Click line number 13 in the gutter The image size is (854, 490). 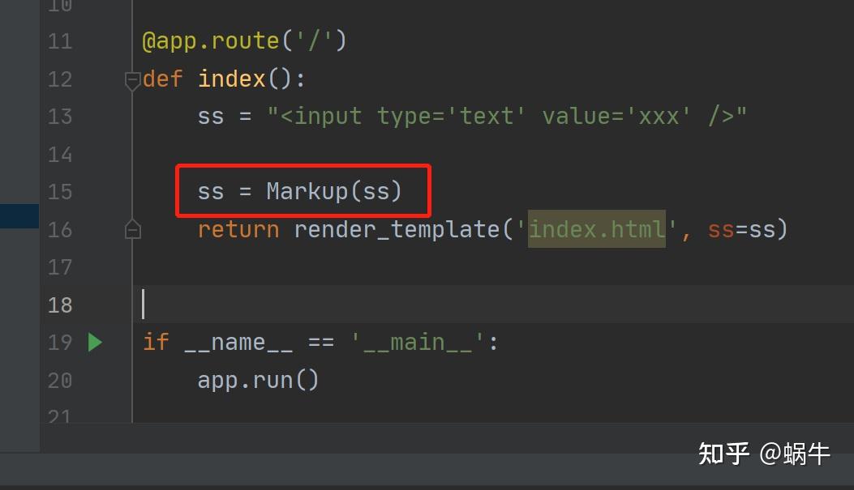click(x=59, y=116)
